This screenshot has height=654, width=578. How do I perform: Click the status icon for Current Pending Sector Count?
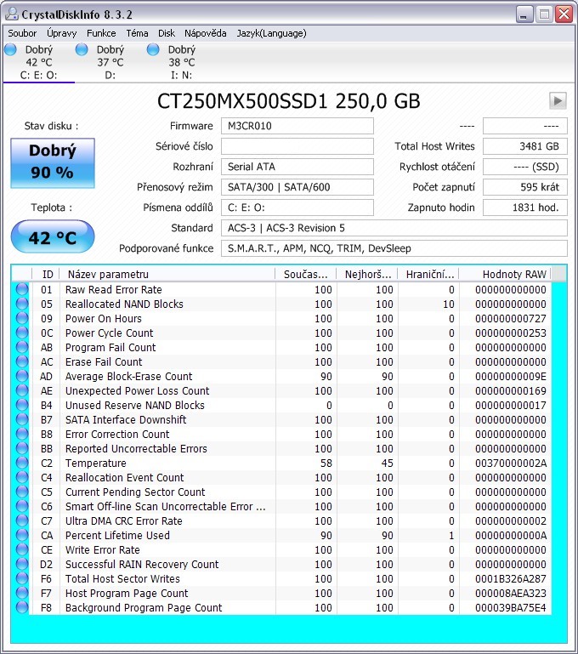21,492
